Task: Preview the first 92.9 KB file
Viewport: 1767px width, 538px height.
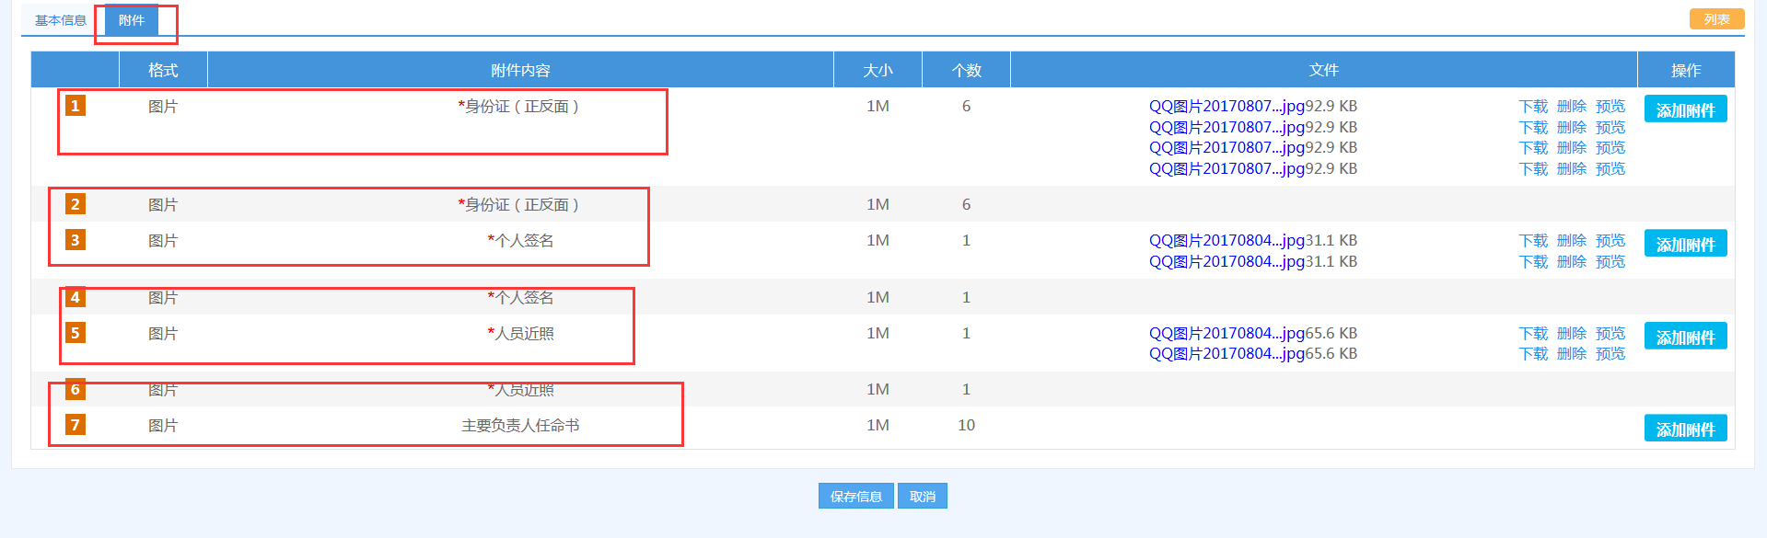Action: (1610, 107)
